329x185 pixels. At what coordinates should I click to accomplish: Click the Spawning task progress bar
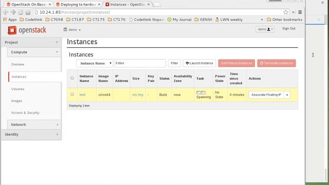(201, 92)
